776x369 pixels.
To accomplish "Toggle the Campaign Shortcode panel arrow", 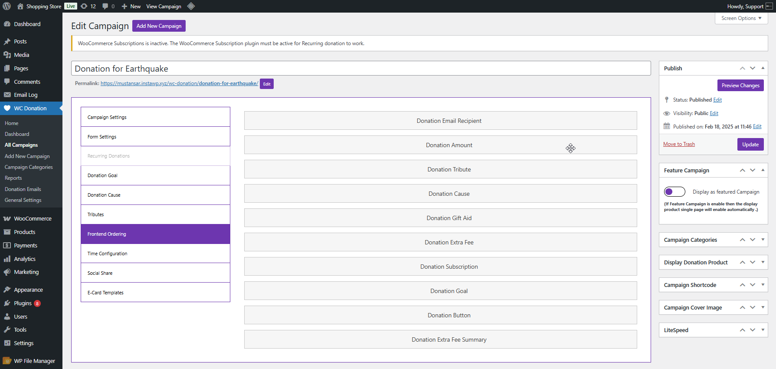I will (763, 285).
